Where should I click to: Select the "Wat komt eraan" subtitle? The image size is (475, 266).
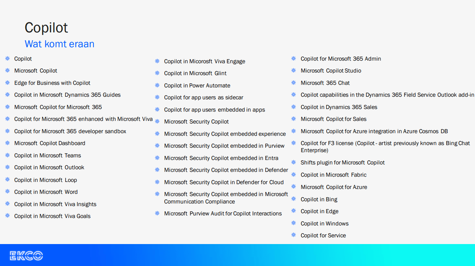pos(59,44)
